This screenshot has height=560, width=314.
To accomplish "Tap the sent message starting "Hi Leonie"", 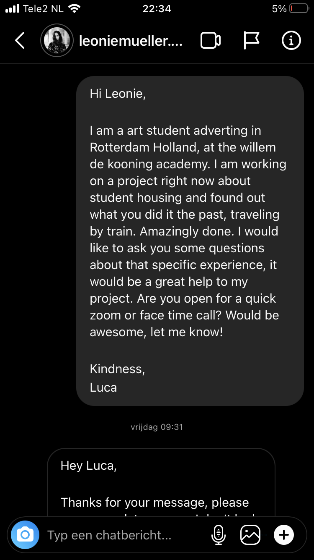I will click(x=190, y=241).
